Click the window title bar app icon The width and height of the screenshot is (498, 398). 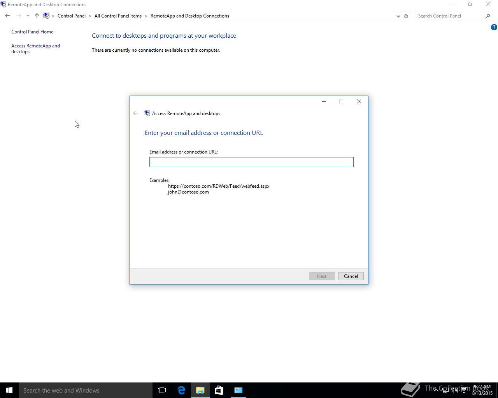click(3, 5)
